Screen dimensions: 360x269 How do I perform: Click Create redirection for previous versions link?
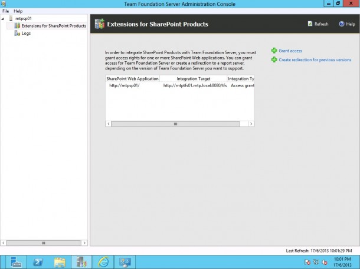[x=315, y=60]
